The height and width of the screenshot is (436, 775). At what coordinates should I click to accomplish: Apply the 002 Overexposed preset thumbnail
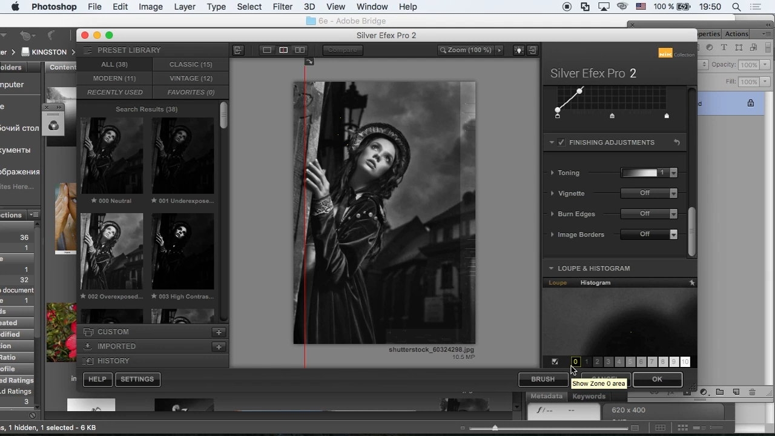pos(112,251)
